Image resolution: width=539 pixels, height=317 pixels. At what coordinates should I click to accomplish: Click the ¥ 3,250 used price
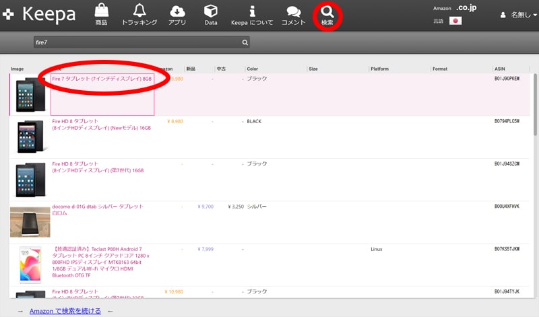236,207
